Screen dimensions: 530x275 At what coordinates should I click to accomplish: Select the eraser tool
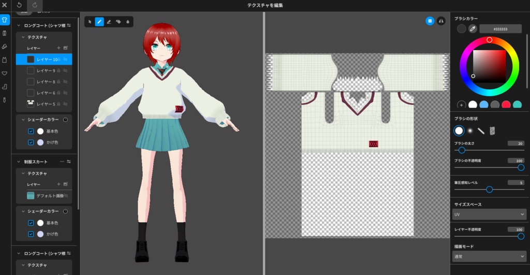[x=109, y=22]
